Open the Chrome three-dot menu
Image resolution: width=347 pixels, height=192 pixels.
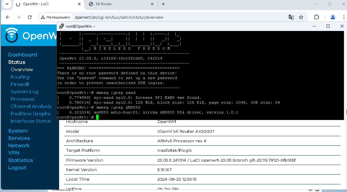coord(344,17)
